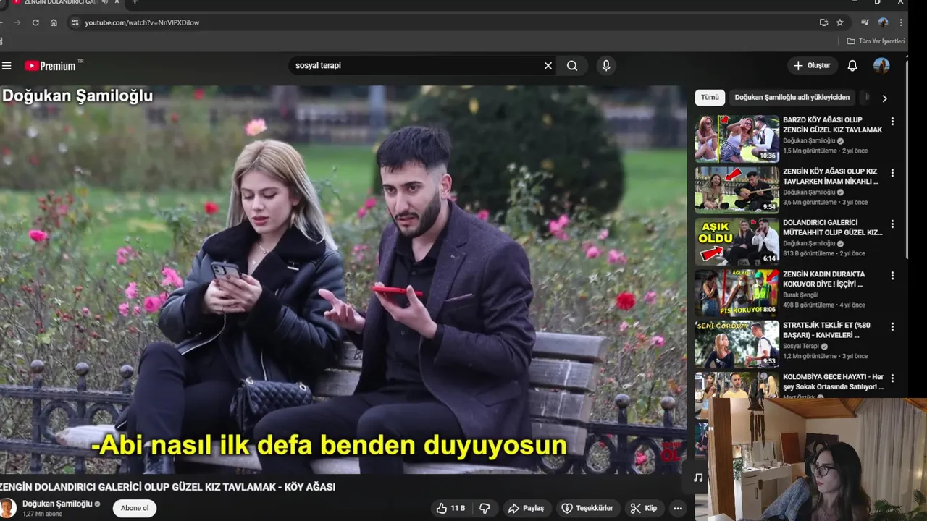Open BARZO KÖY AĞASI OLUP title

pyautogui.click(x=832, y=125)
